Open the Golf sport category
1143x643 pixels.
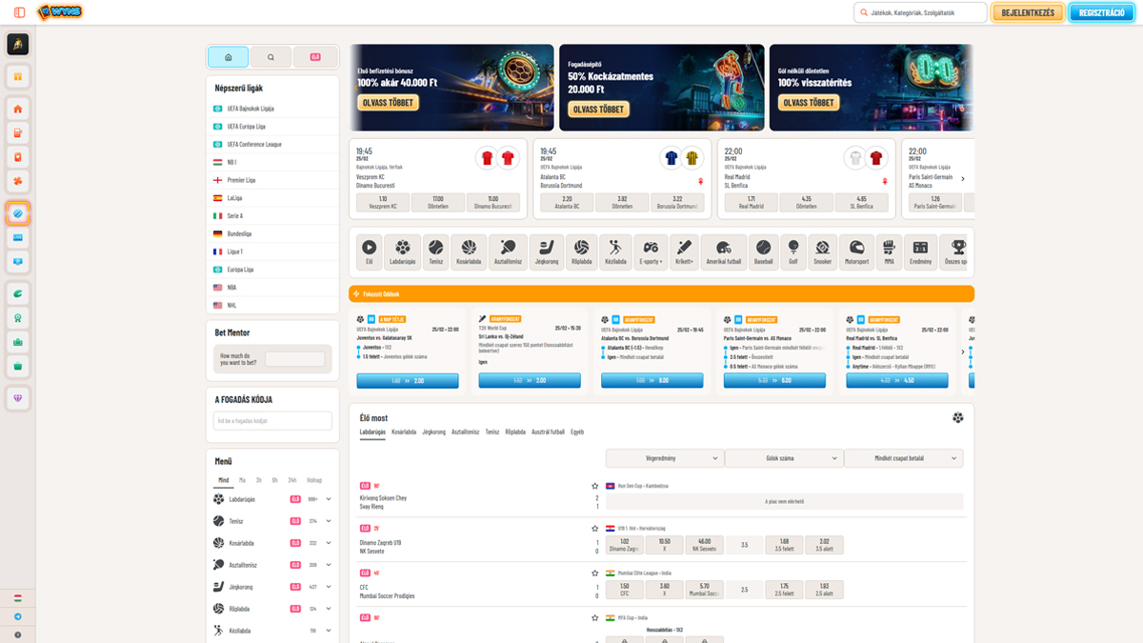pos(792,251)
